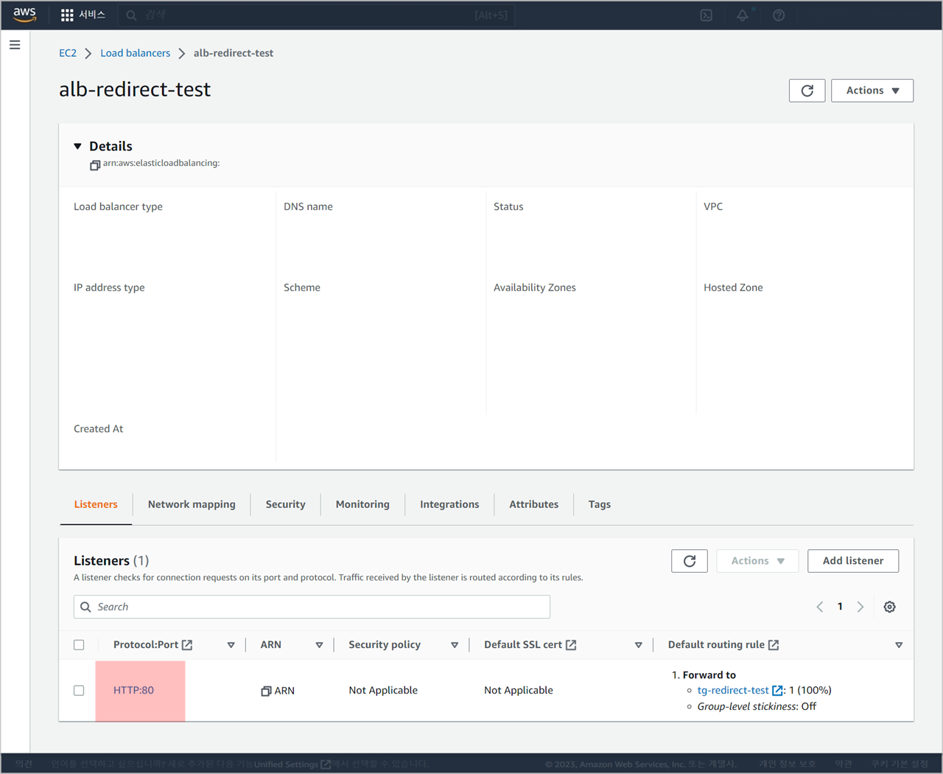Sort by Protocol:Port column arrow
This screenshot has height=774, width=943.
[231, 645]
